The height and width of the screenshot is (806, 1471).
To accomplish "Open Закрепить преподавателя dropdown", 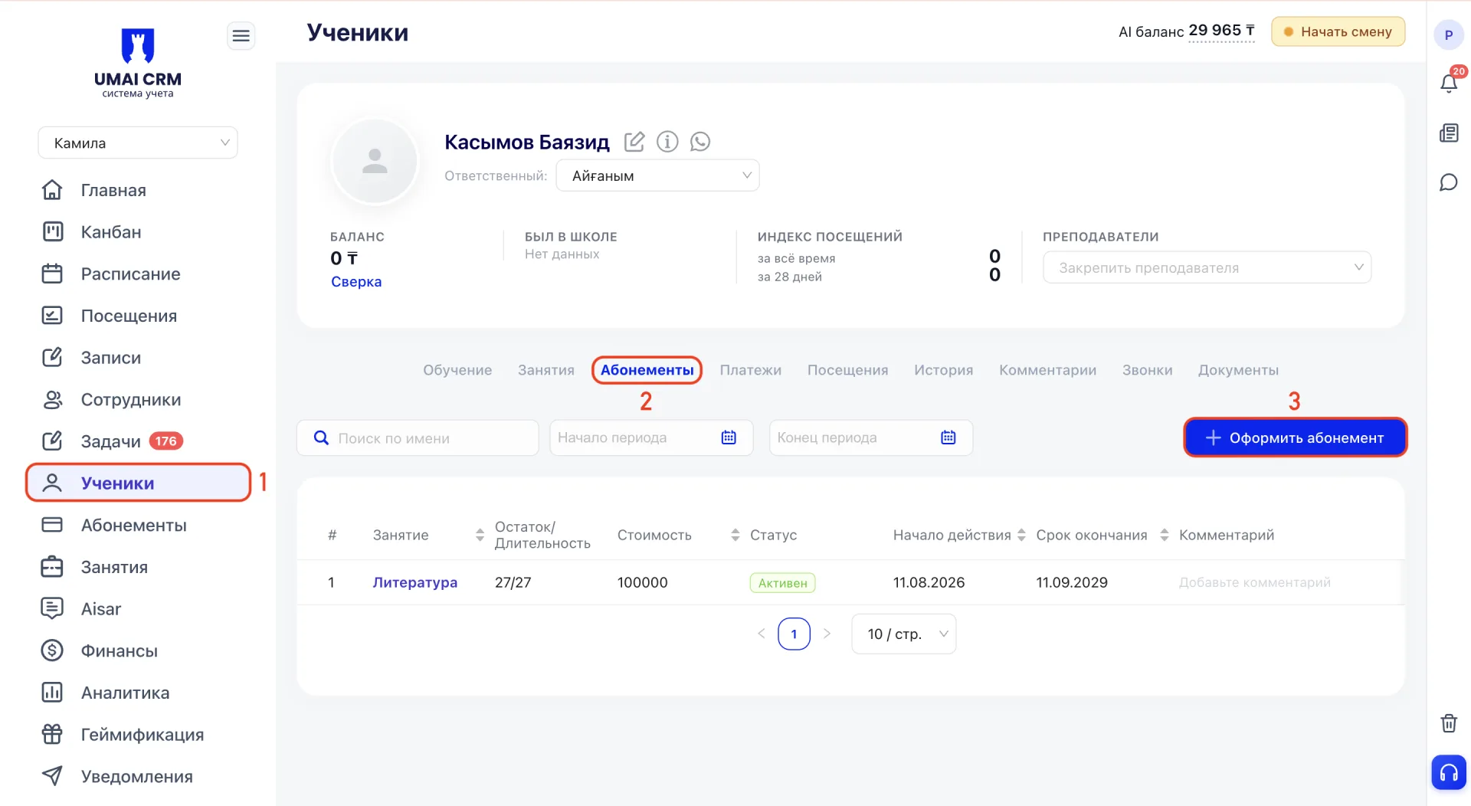I will 1207,267.
